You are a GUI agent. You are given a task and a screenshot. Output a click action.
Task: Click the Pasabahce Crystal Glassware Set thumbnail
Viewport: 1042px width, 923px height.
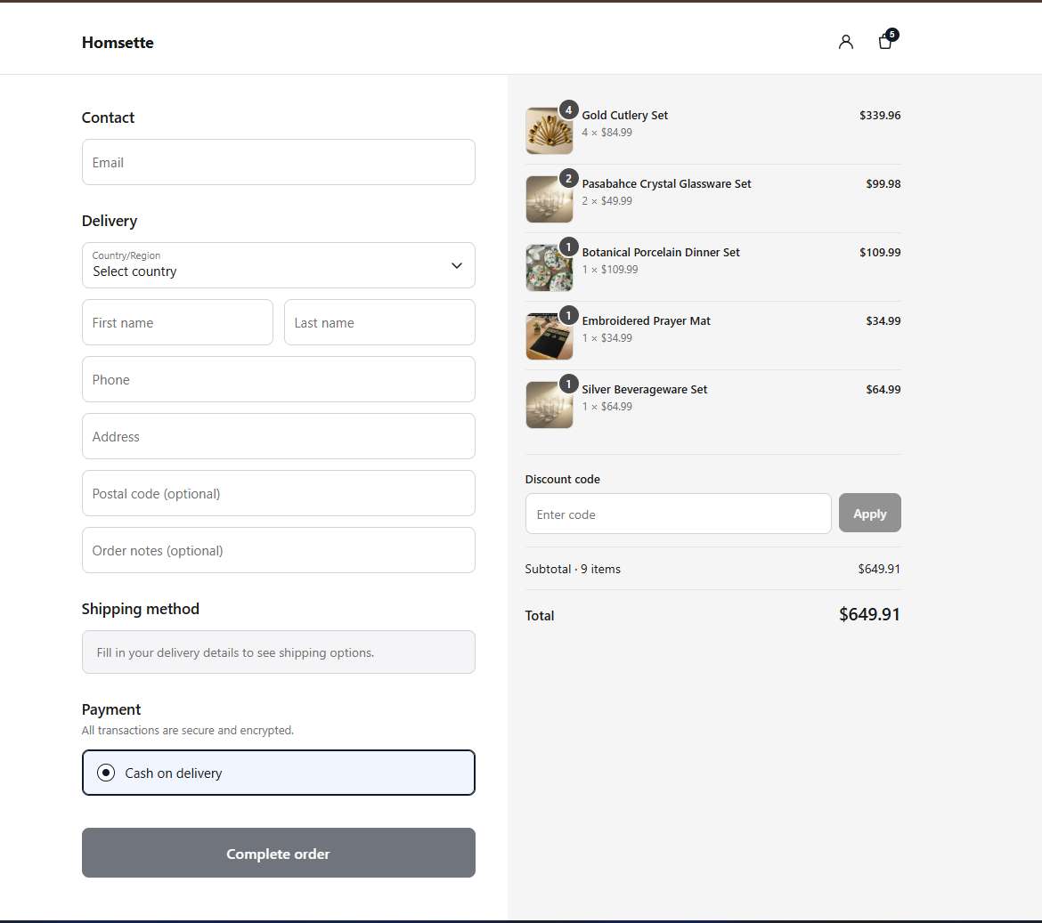tap(549, 199)
